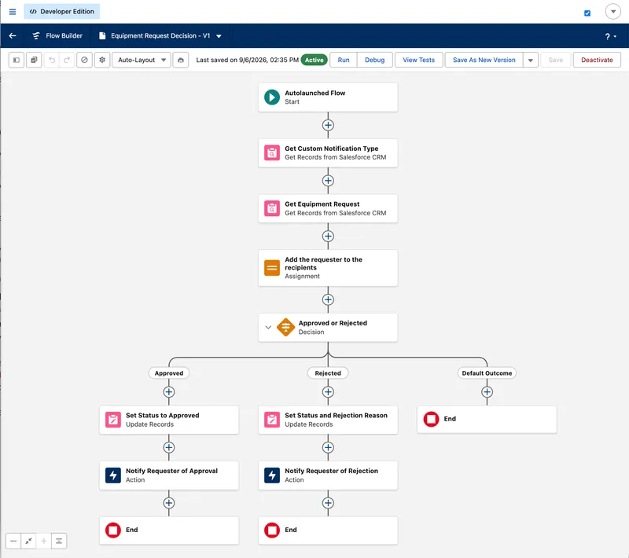629x558 pixels.
Task: Click the green Active status badge
Action: [x=314, y=60]
